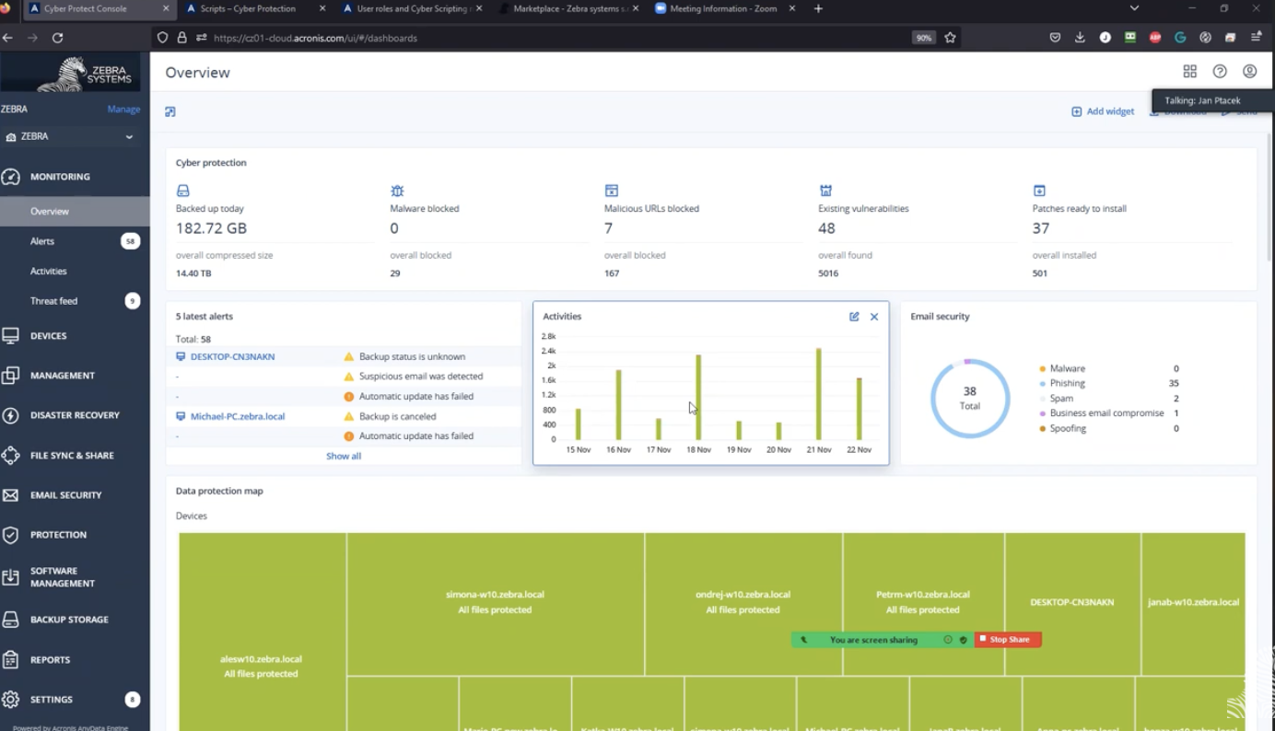Click the Show all alerts link
The height and width of the screenshot is (731, 1275).
(x=344, y=457)
